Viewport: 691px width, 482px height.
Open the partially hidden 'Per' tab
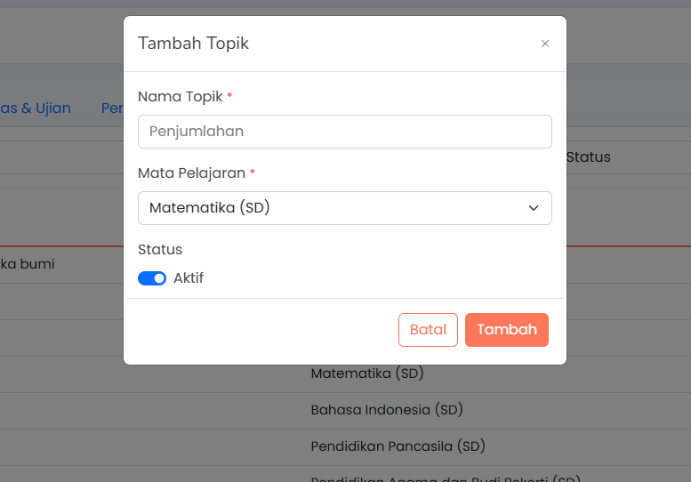[x=112, y=108]
